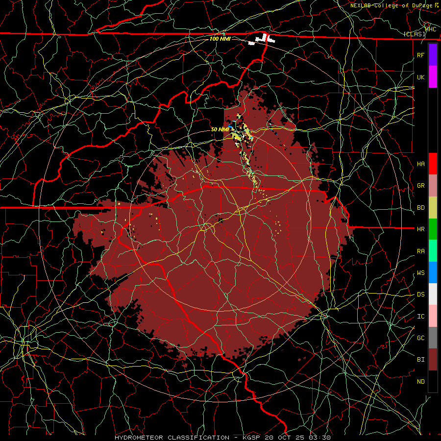This screenshot has width=441, height=441.
Task: Click the GC legend label
Action: [421, 338]
